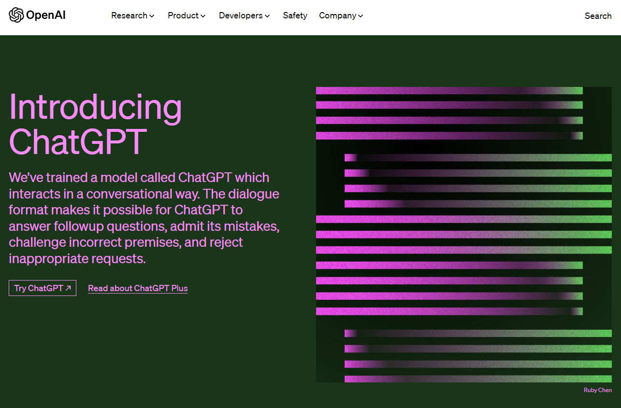Expand the Developers menu
The image size is (621, 408).
[244, 15]
